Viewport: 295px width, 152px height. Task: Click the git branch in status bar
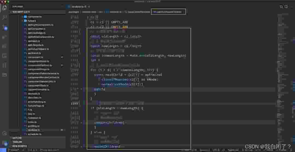pyautogui.click(x=14, y=150)
